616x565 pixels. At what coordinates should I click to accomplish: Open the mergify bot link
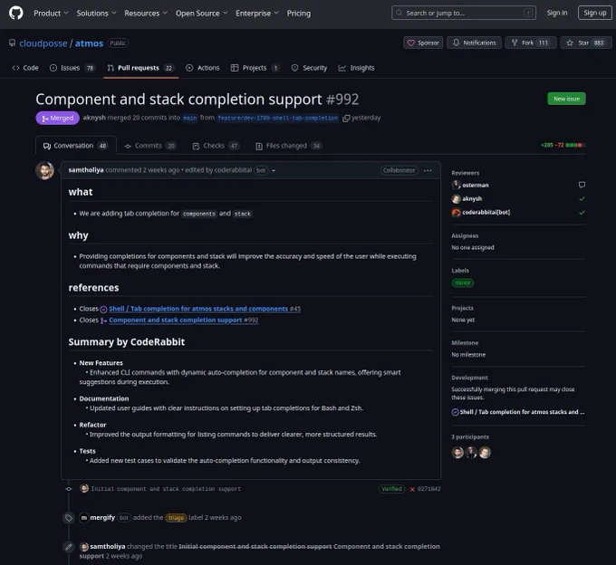point(102,518)
